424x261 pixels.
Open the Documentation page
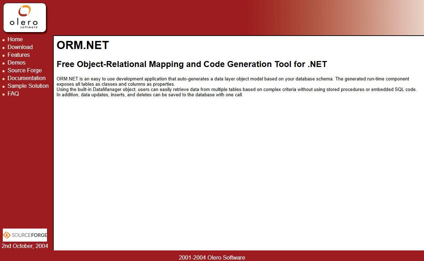tap(26, 78)
